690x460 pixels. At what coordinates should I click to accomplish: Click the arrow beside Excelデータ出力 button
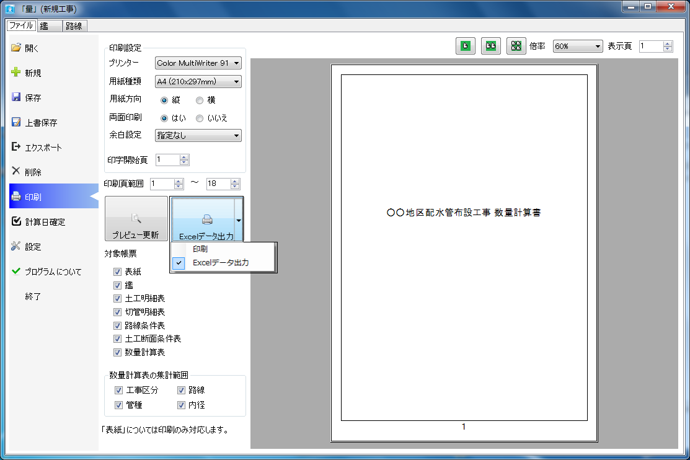(239, 220)
